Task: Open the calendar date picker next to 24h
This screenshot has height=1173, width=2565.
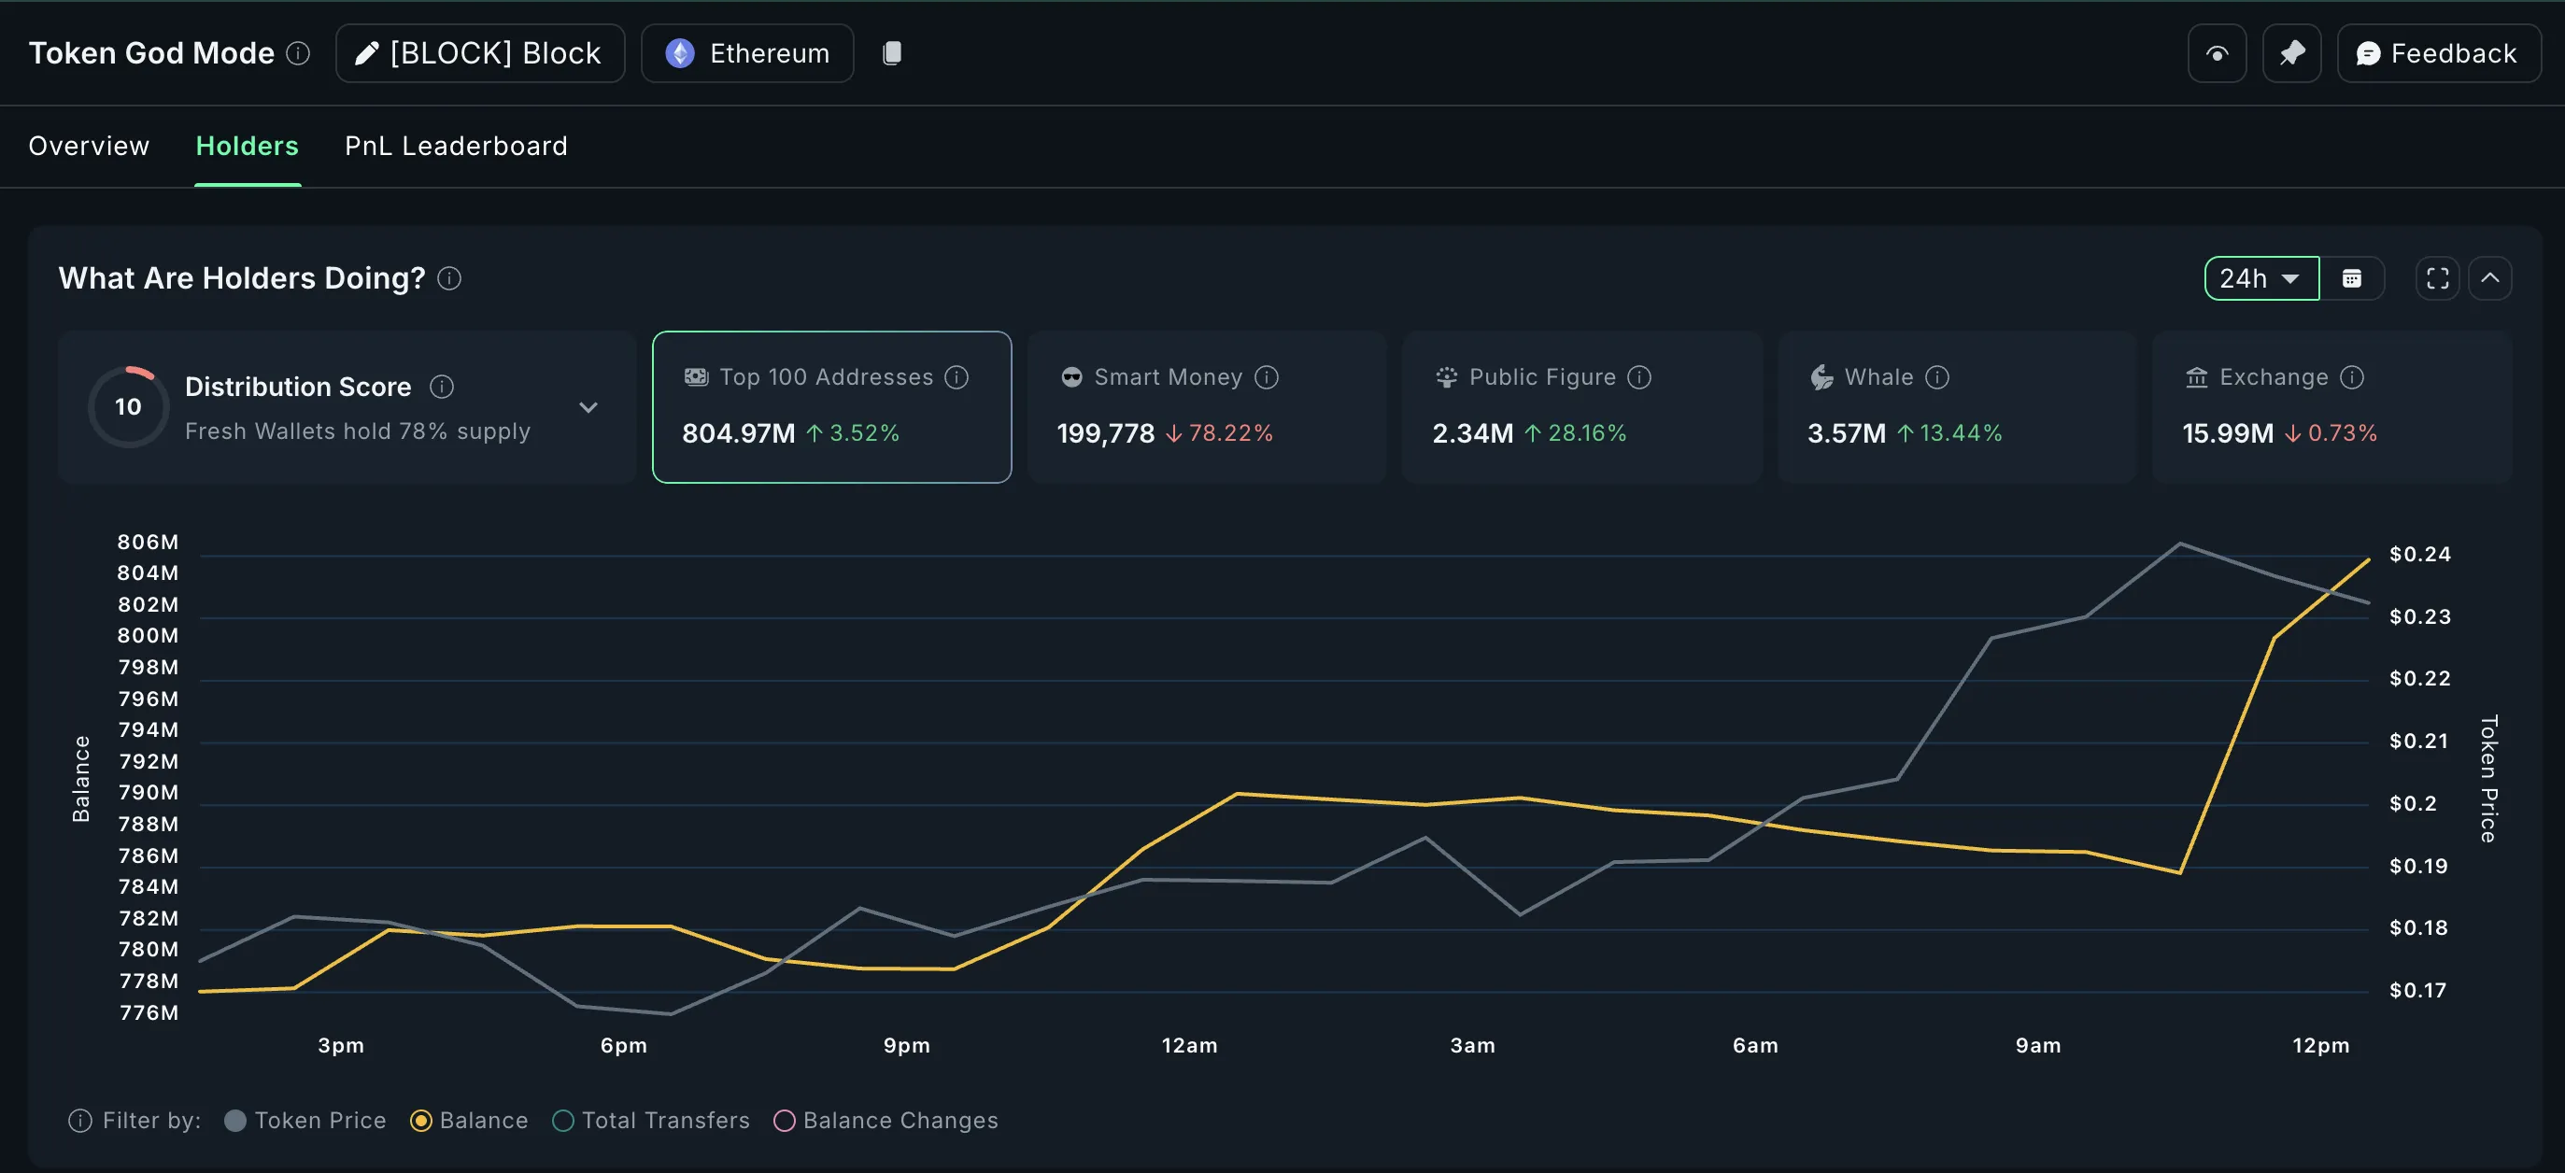Action: pos(2353,279)
